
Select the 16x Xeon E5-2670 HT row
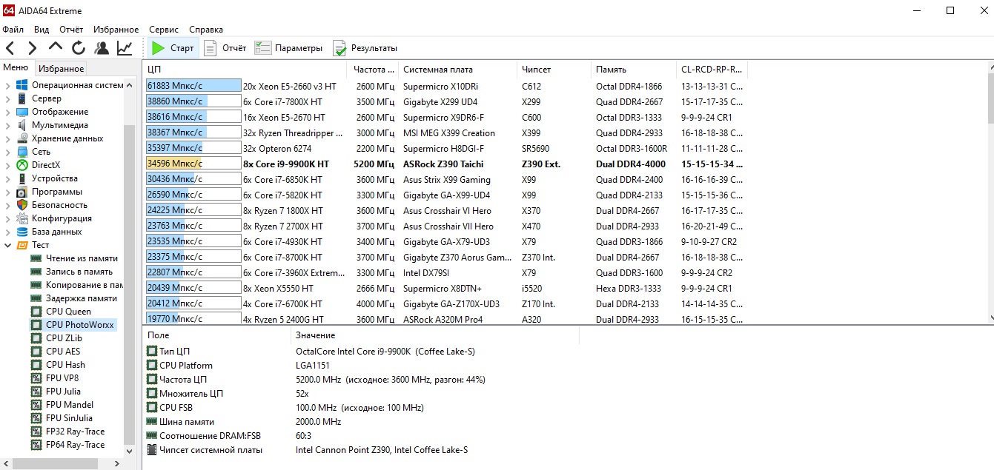coord(445,118)
